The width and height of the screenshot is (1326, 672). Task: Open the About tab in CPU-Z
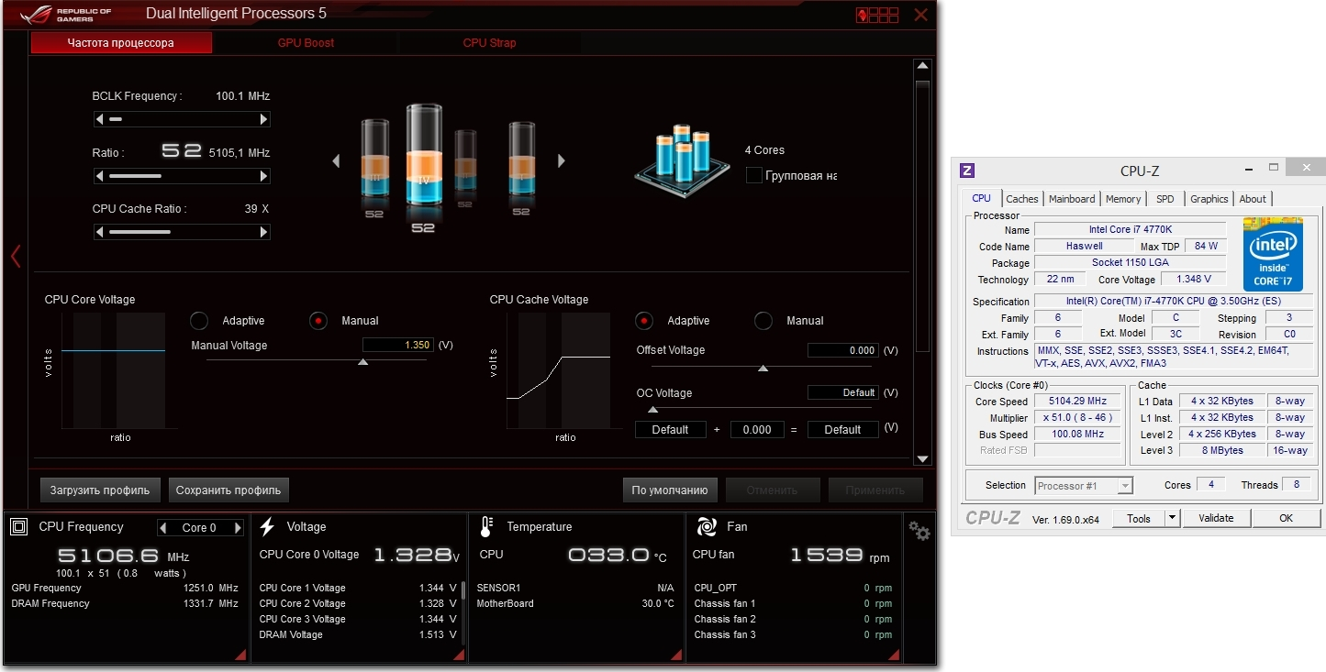[1253, 199]
